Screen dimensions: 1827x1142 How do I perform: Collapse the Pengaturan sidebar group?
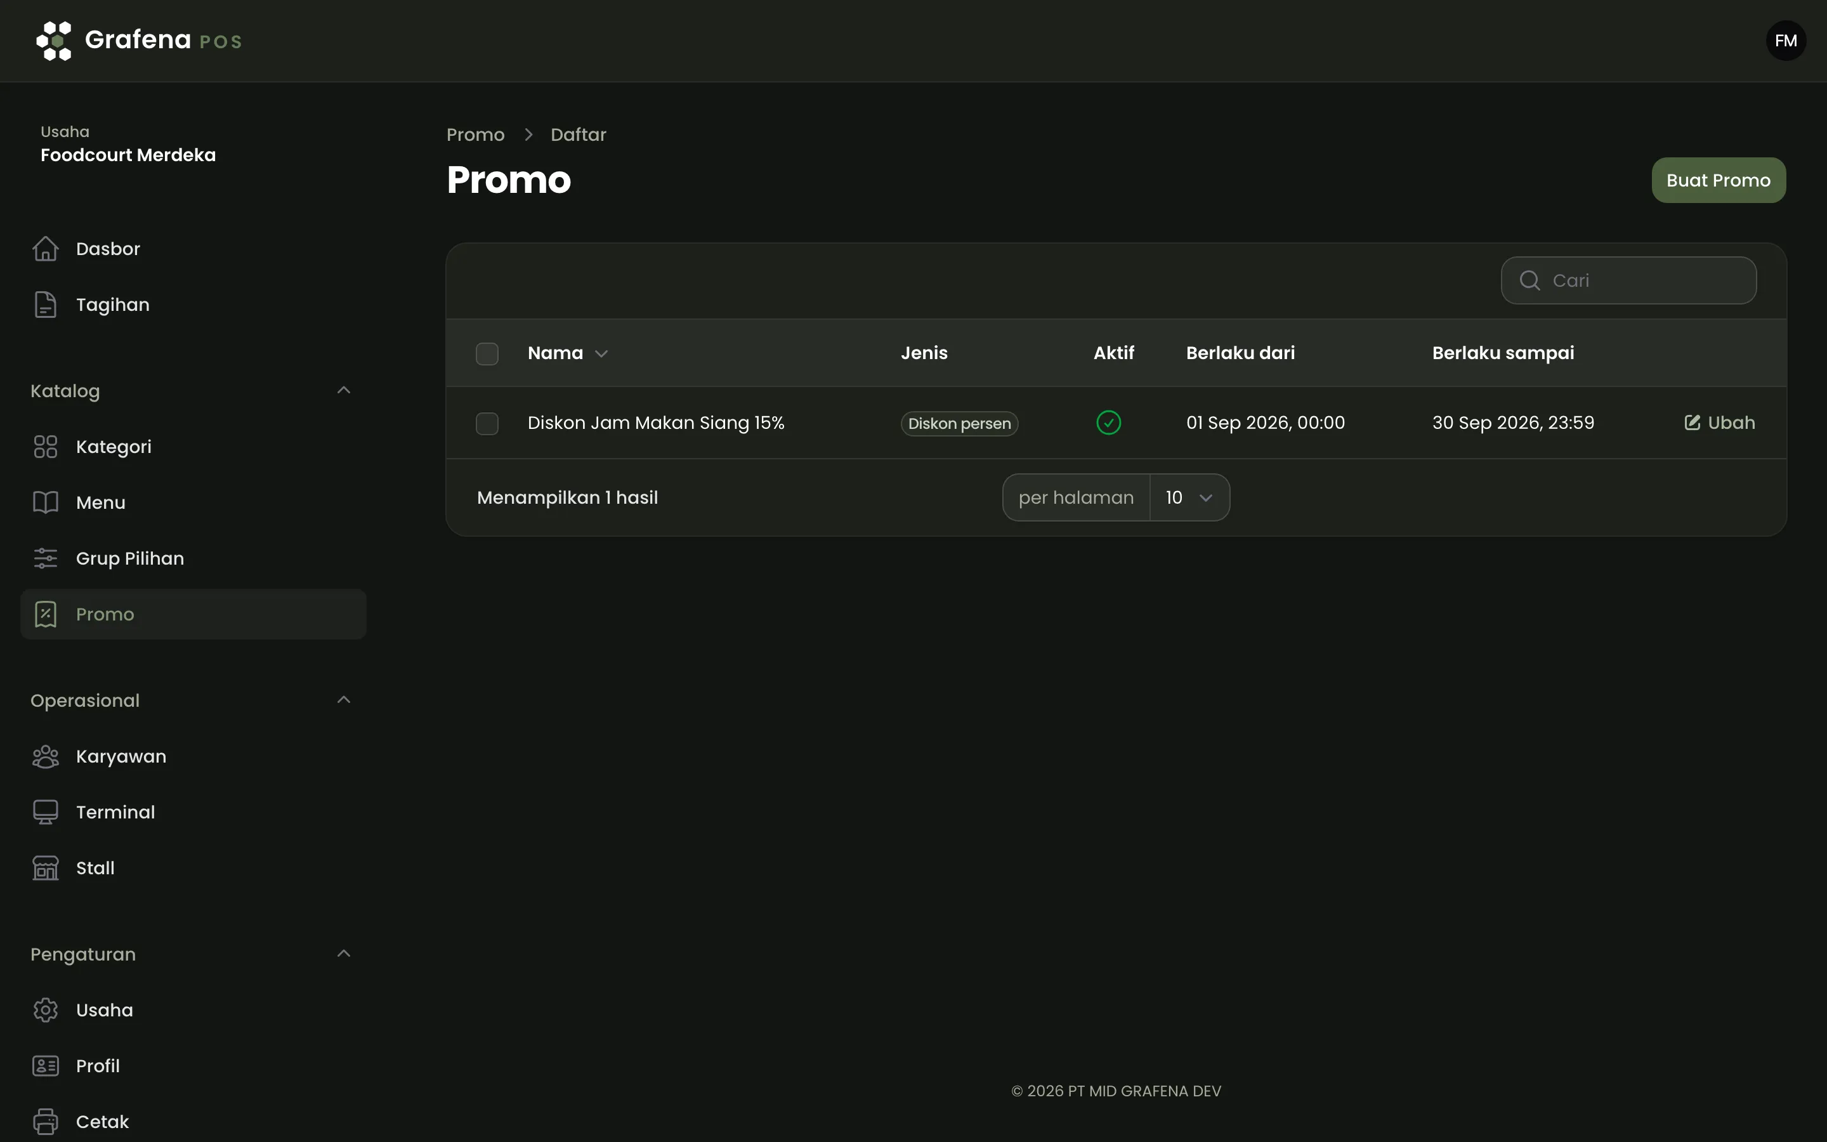coord(343,954)
